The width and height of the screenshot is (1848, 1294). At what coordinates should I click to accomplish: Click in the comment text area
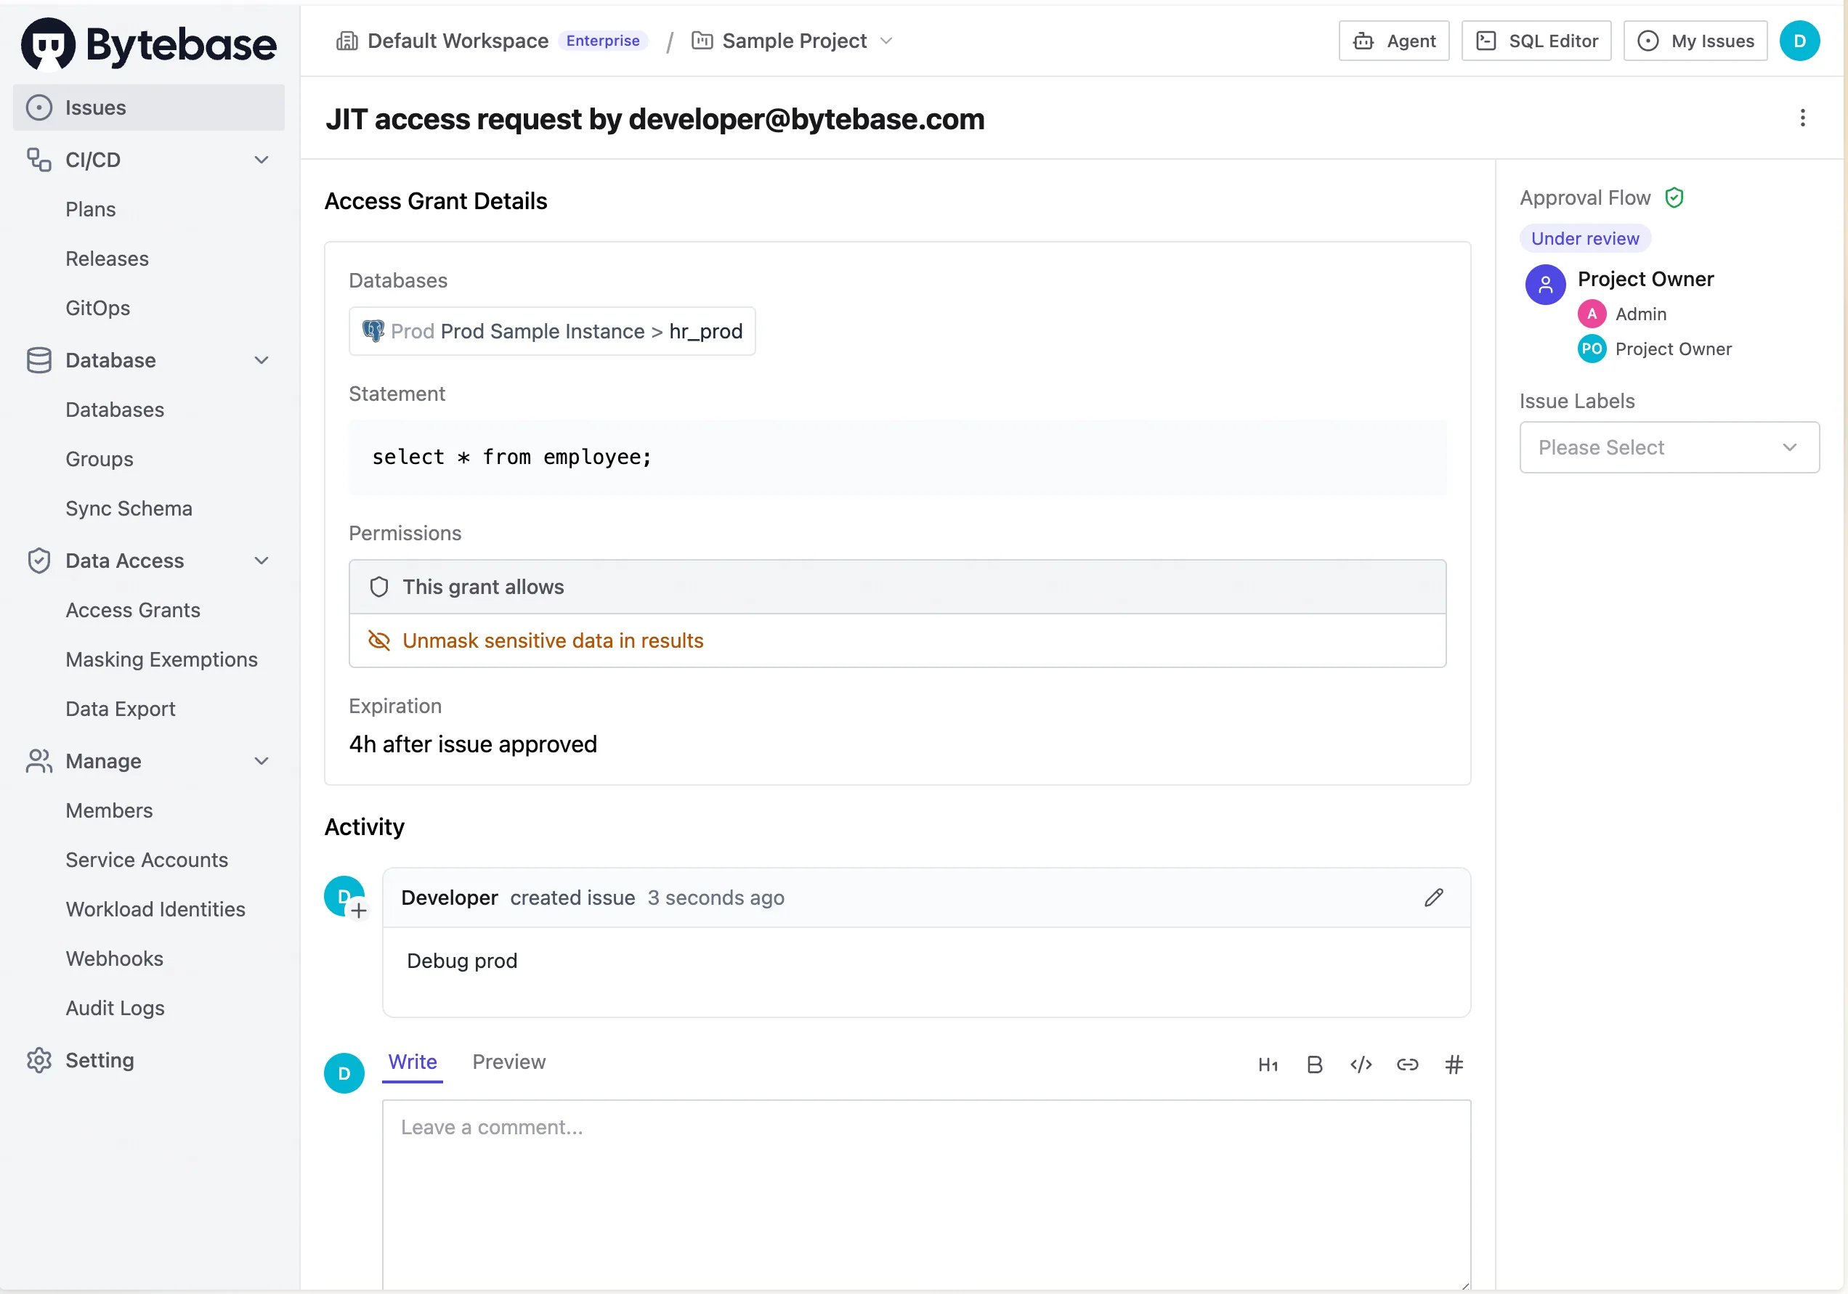925,1195
